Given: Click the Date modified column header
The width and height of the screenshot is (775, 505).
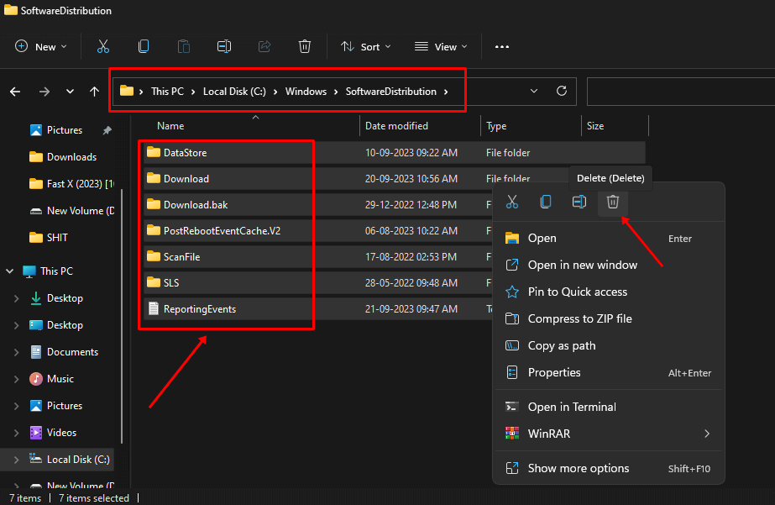Looking at the screenshot, I should 396,126.
